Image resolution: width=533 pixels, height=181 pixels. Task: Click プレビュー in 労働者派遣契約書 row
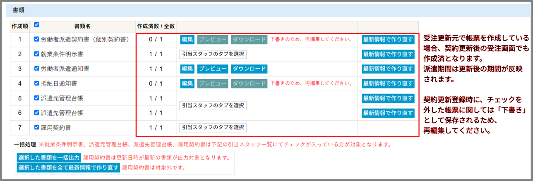pyautogui.click(x=212, y=40)
